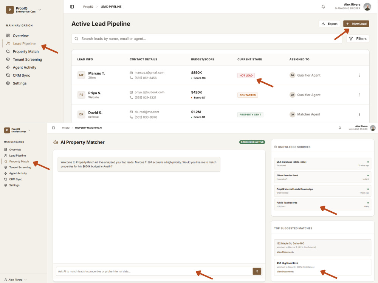This screenshot has height=283, width=378.
Task: Click Overview icon in the Lead Pipeline screen sidebar
Action: (x=8, y=35)
